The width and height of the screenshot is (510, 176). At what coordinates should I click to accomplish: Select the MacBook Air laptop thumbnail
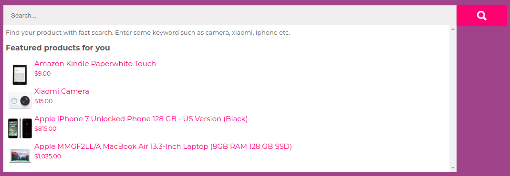[x=20, y=156]
